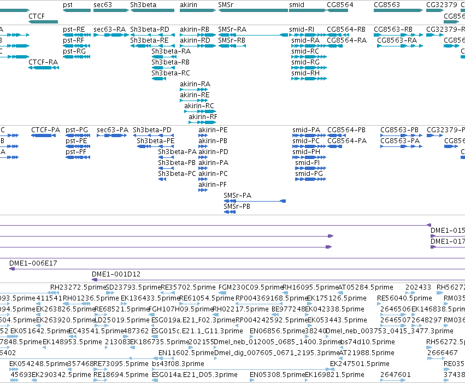
Task: Select protein akirin-PF
Action: (203, 190)
